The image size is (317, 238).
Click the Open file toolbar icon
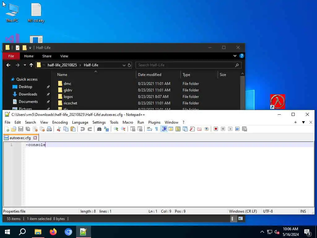pos(14,129)
